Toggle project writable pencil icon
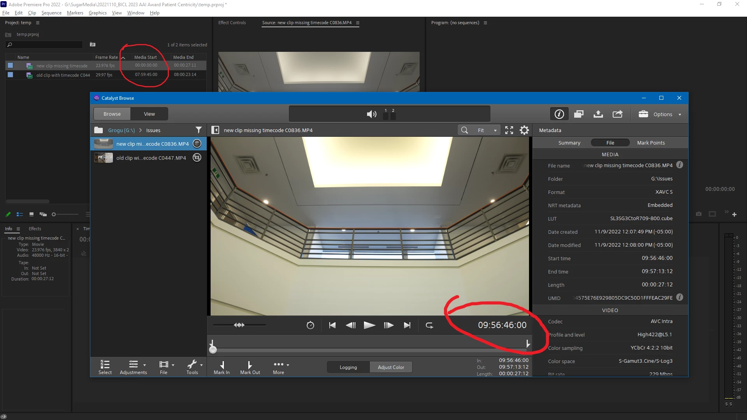747x420 pixels. [x=8, y=214]
